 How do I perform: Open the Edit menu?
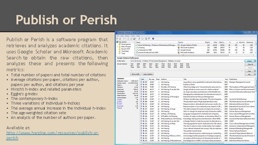click(x=122, y=36)
